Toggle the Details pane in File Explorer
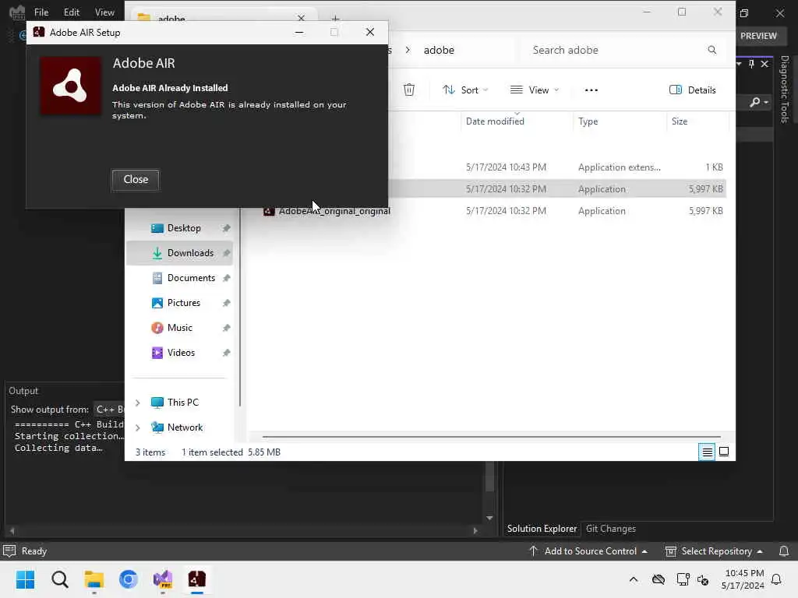The height and width of the screenshot is (598, 798). (692, 90)
